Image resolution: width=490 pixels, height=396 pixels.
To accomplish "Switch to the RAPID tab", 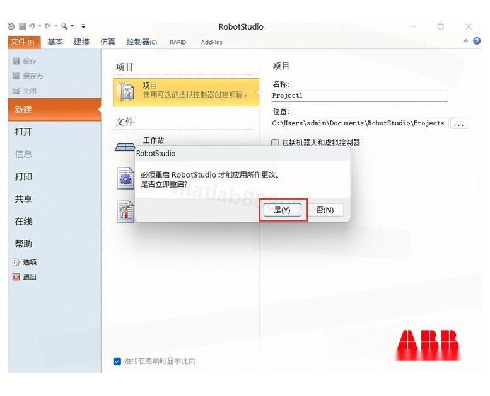I will [177, 42].
